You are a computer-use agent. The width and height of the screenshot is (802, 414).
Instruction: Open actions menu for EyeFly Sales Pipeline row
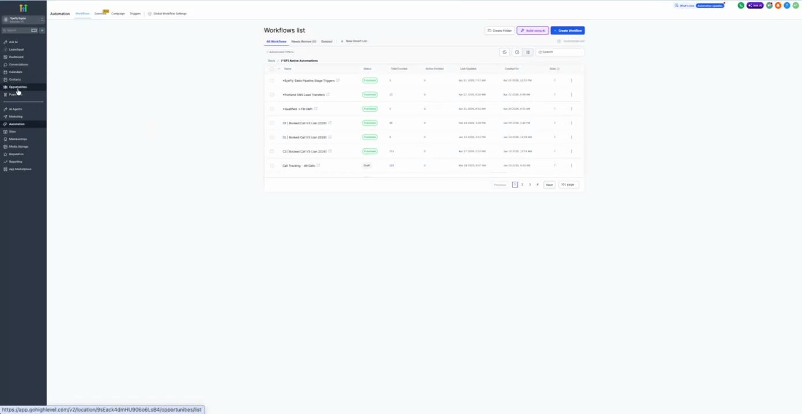(572, 80)
